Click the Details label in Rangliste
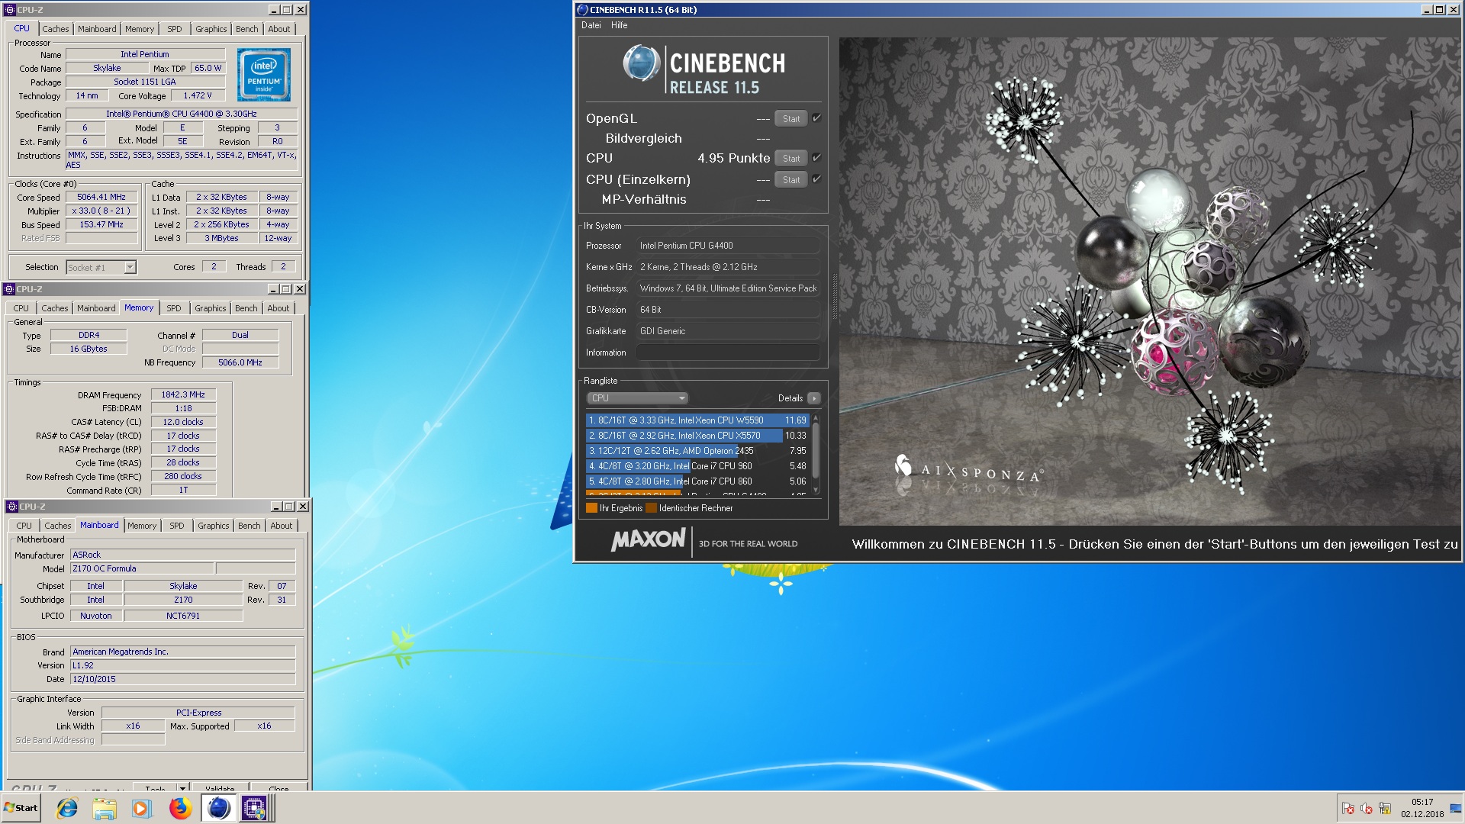Image resolution: width=1465 pixels, height=824 pixels. click(x=790, y=398)
